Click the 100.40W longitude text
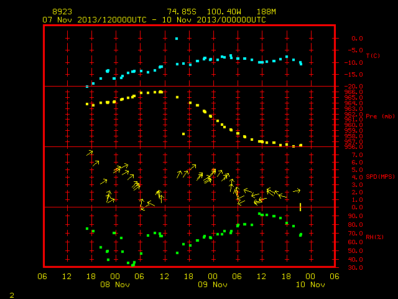This screenshot has height=299, width=398. click(x=224, y=12)
